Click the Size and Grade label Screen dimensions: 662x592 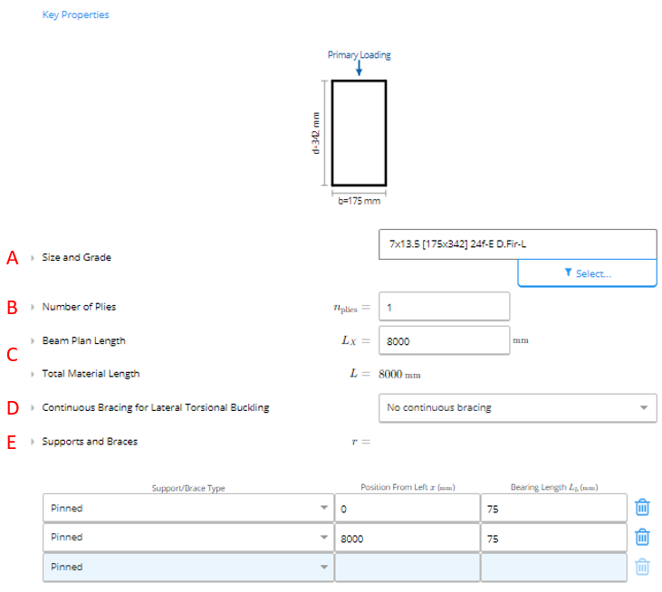pyautogui.click(x=76, y=257)
